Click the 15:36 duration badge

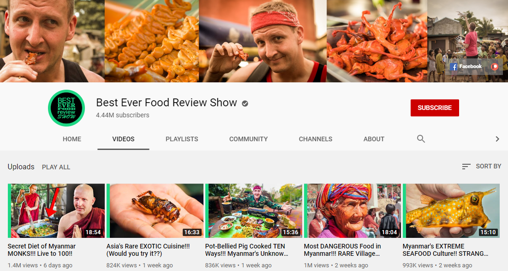tap(291, 232)
